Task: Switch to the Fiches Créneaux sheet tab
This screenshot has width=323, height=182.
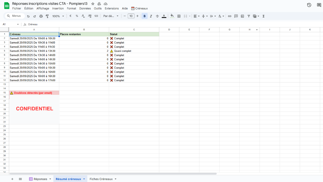Action: tap(101, 179)
